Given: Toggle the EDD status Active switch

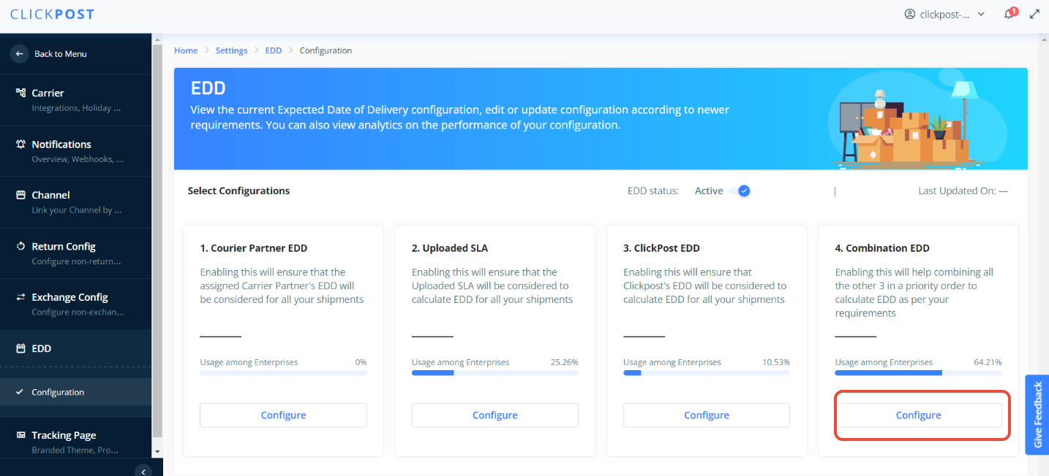Looking at the screenshot, I should click(740, 191).
